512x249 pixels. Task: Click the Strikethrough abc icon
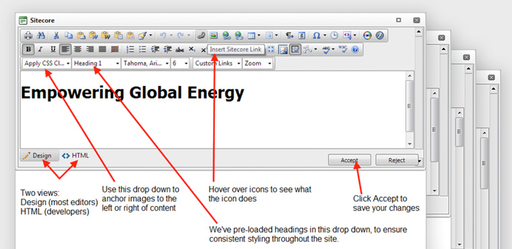pos(180,50)
